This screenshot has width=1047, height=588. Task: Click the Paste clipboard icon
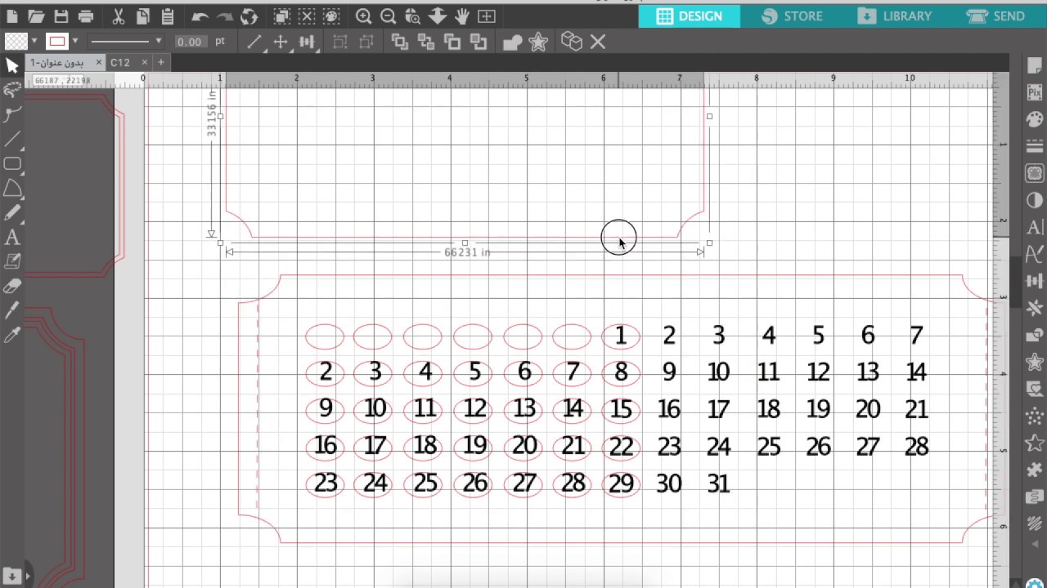pyautogui.click(x=168, y=16)
